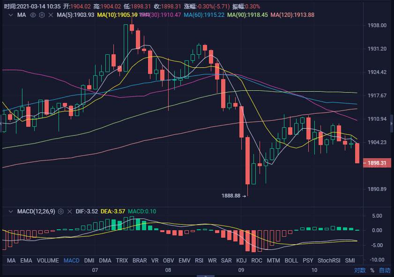Click the 1910.94 price axis label
This screenshot has width=394, height=277.
[377, 119]
